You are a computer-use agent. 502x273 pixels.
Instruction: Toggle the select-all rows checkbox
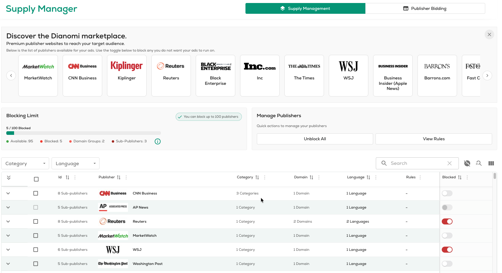[36, 179]
